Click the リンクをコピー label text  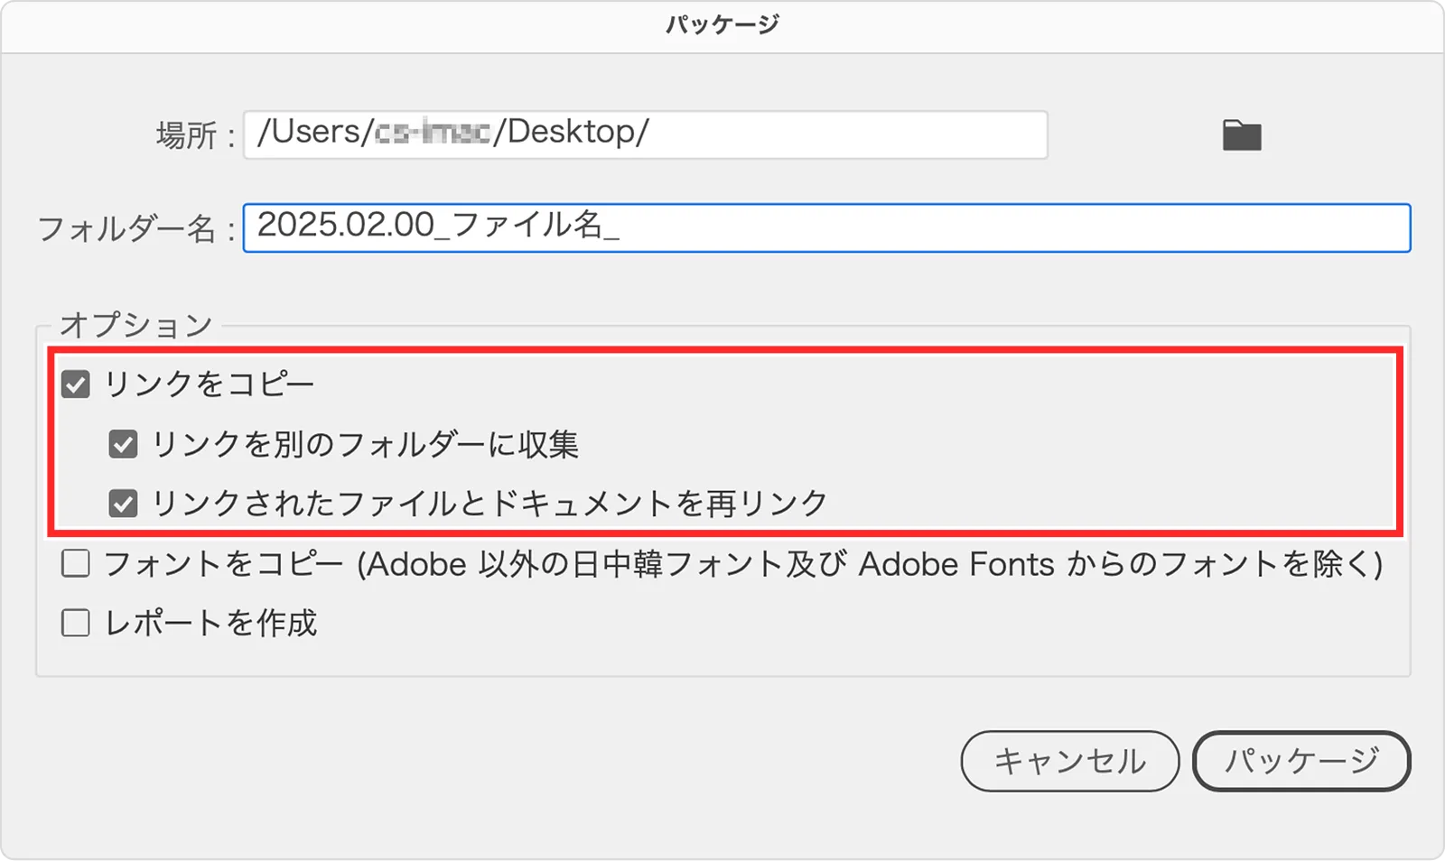(210, 384)
